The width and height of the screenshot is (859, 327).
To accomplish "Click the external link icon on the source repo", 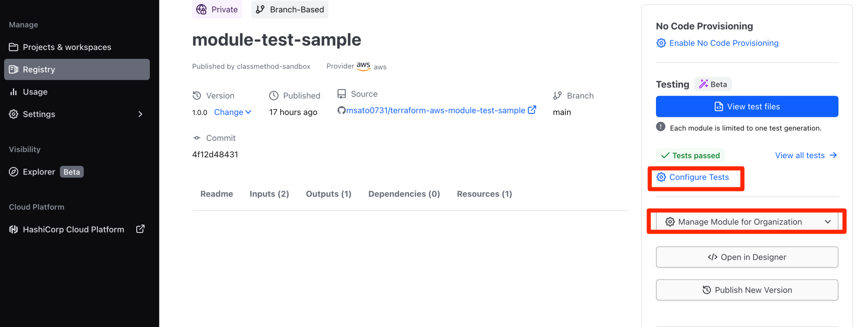I will (x=532, y=110).
